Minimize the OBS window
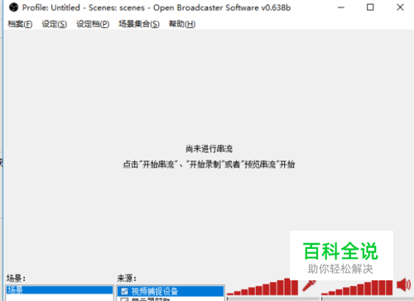Viewport: 414px width, 301px height. click(341, 7)
